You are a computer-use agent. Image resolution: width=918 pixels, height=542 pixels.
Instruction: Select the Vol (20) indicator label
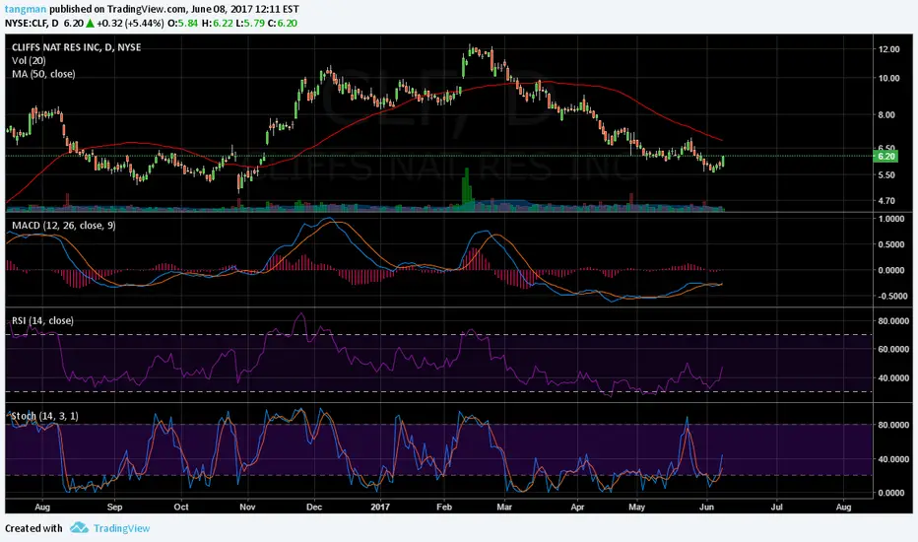pos(29,60)
